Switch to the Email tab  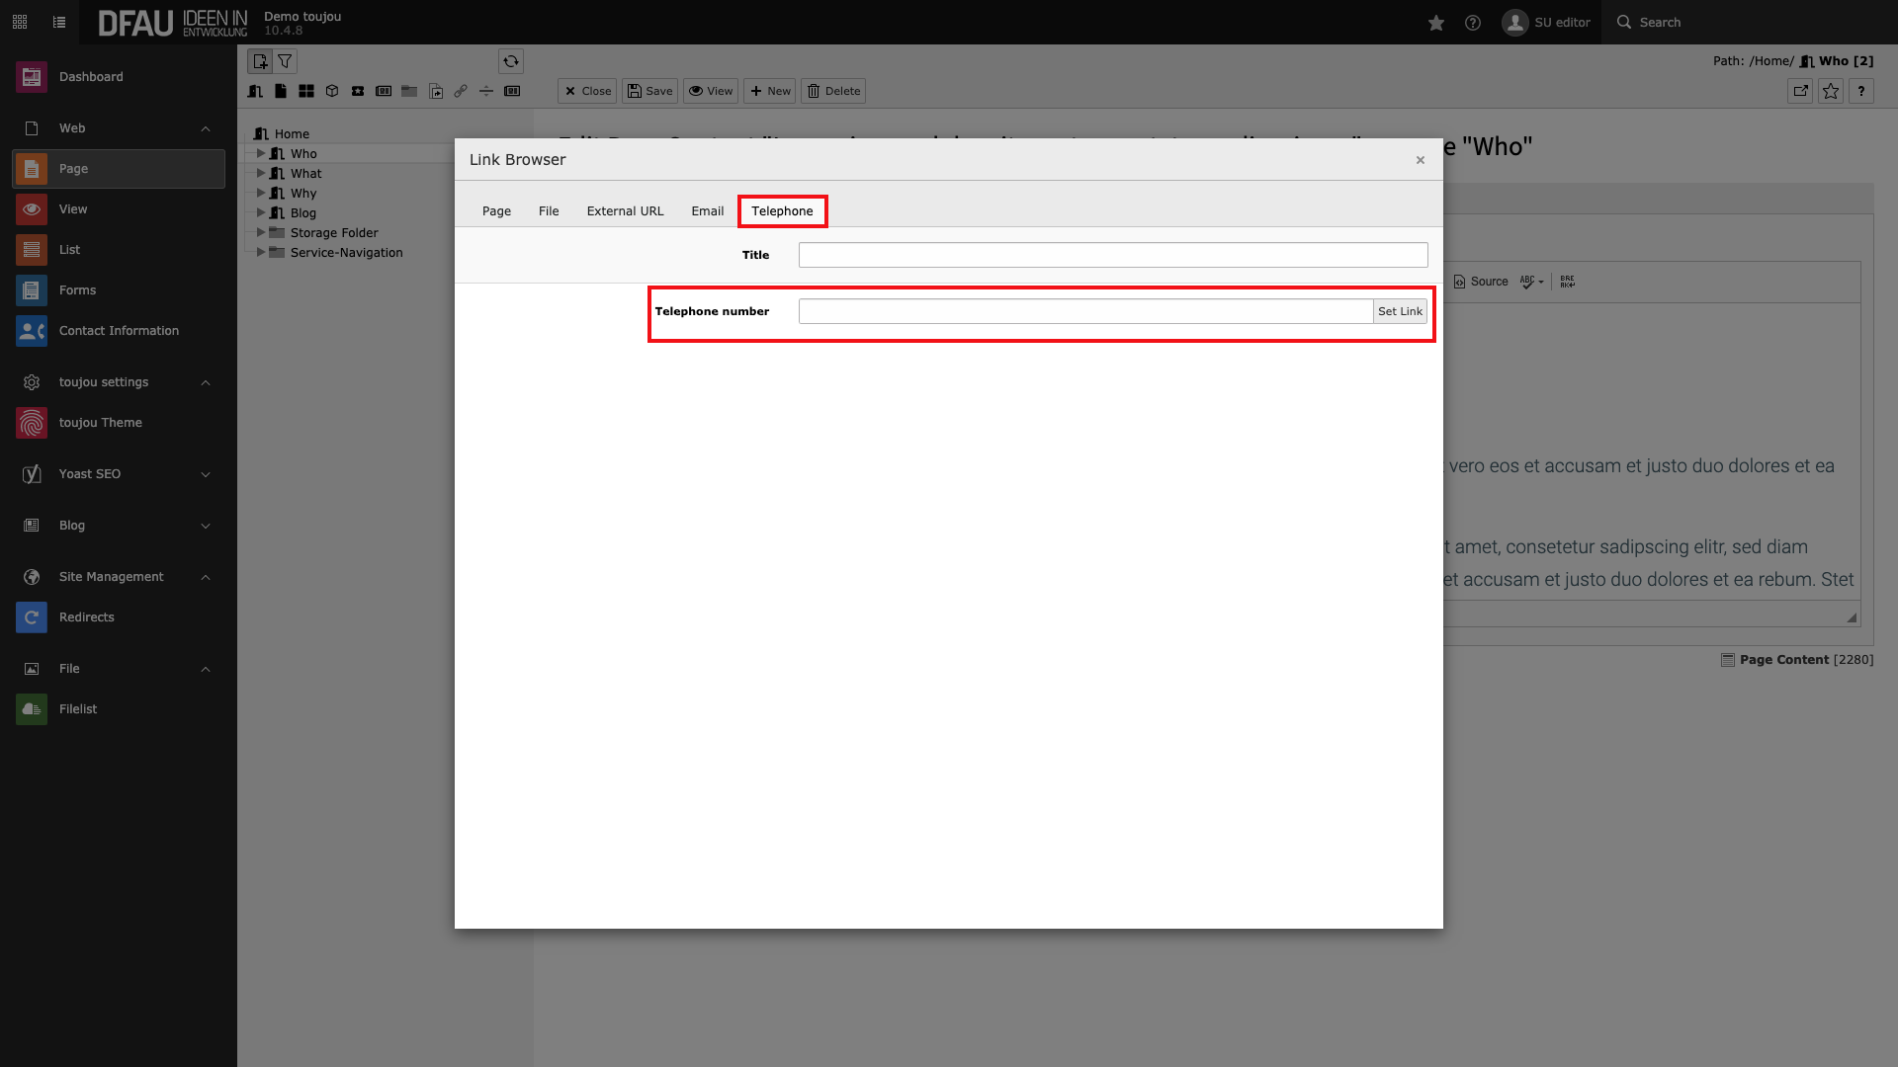pos(707,211)
